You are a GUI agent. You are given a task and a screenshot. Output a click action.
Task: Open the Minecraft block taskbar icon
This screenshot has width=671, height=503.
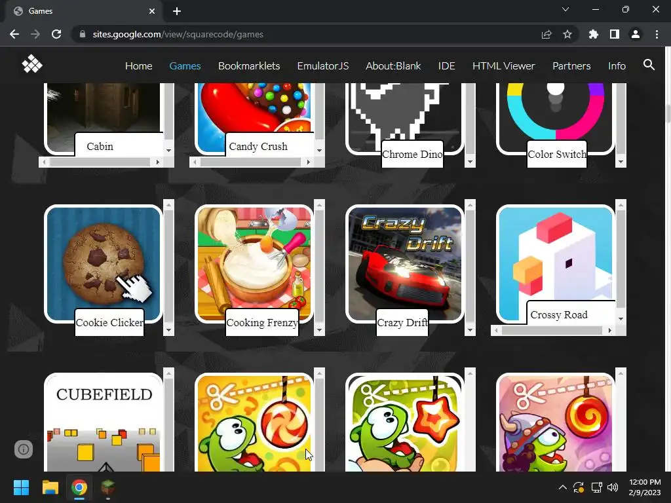[x=108, y=487]
